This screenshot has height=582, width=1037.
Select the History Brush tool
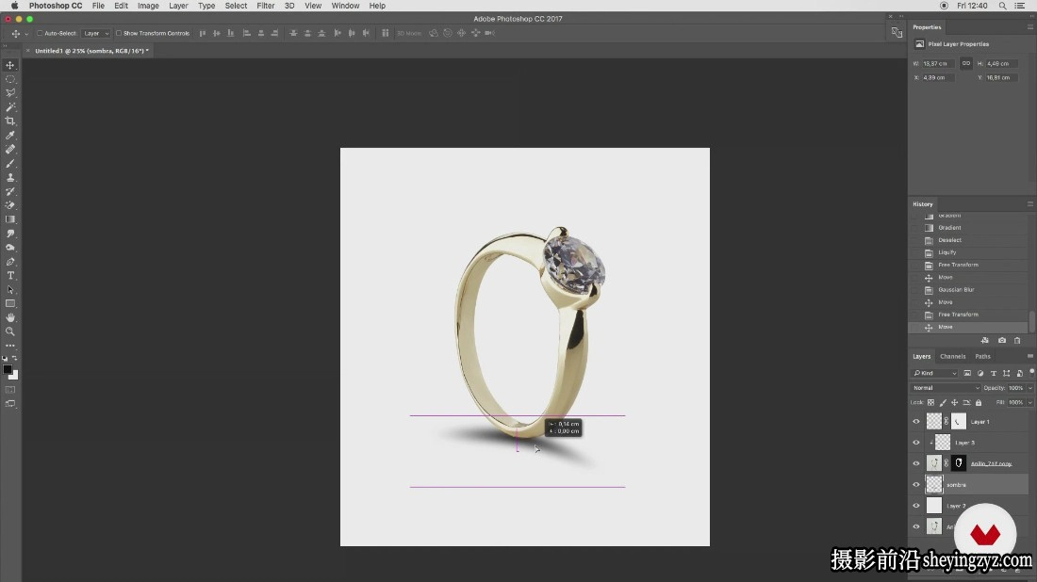point(10,191)
